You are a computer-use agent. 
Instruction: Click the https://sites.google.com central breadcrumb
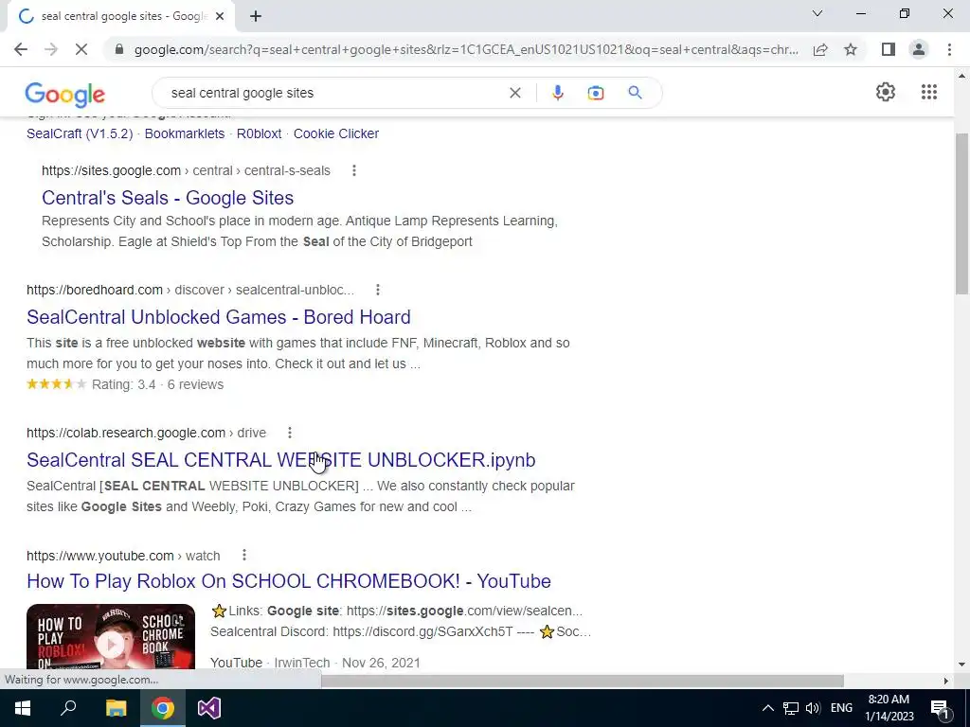coord(186,170)
